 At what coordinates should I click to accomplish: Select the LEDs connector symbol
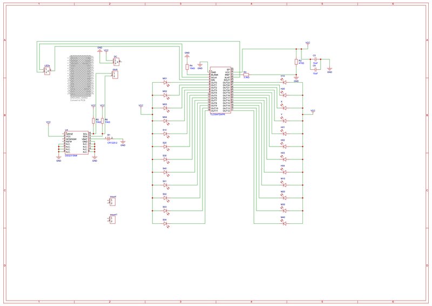pyautogui.click(x=47, y=71)
